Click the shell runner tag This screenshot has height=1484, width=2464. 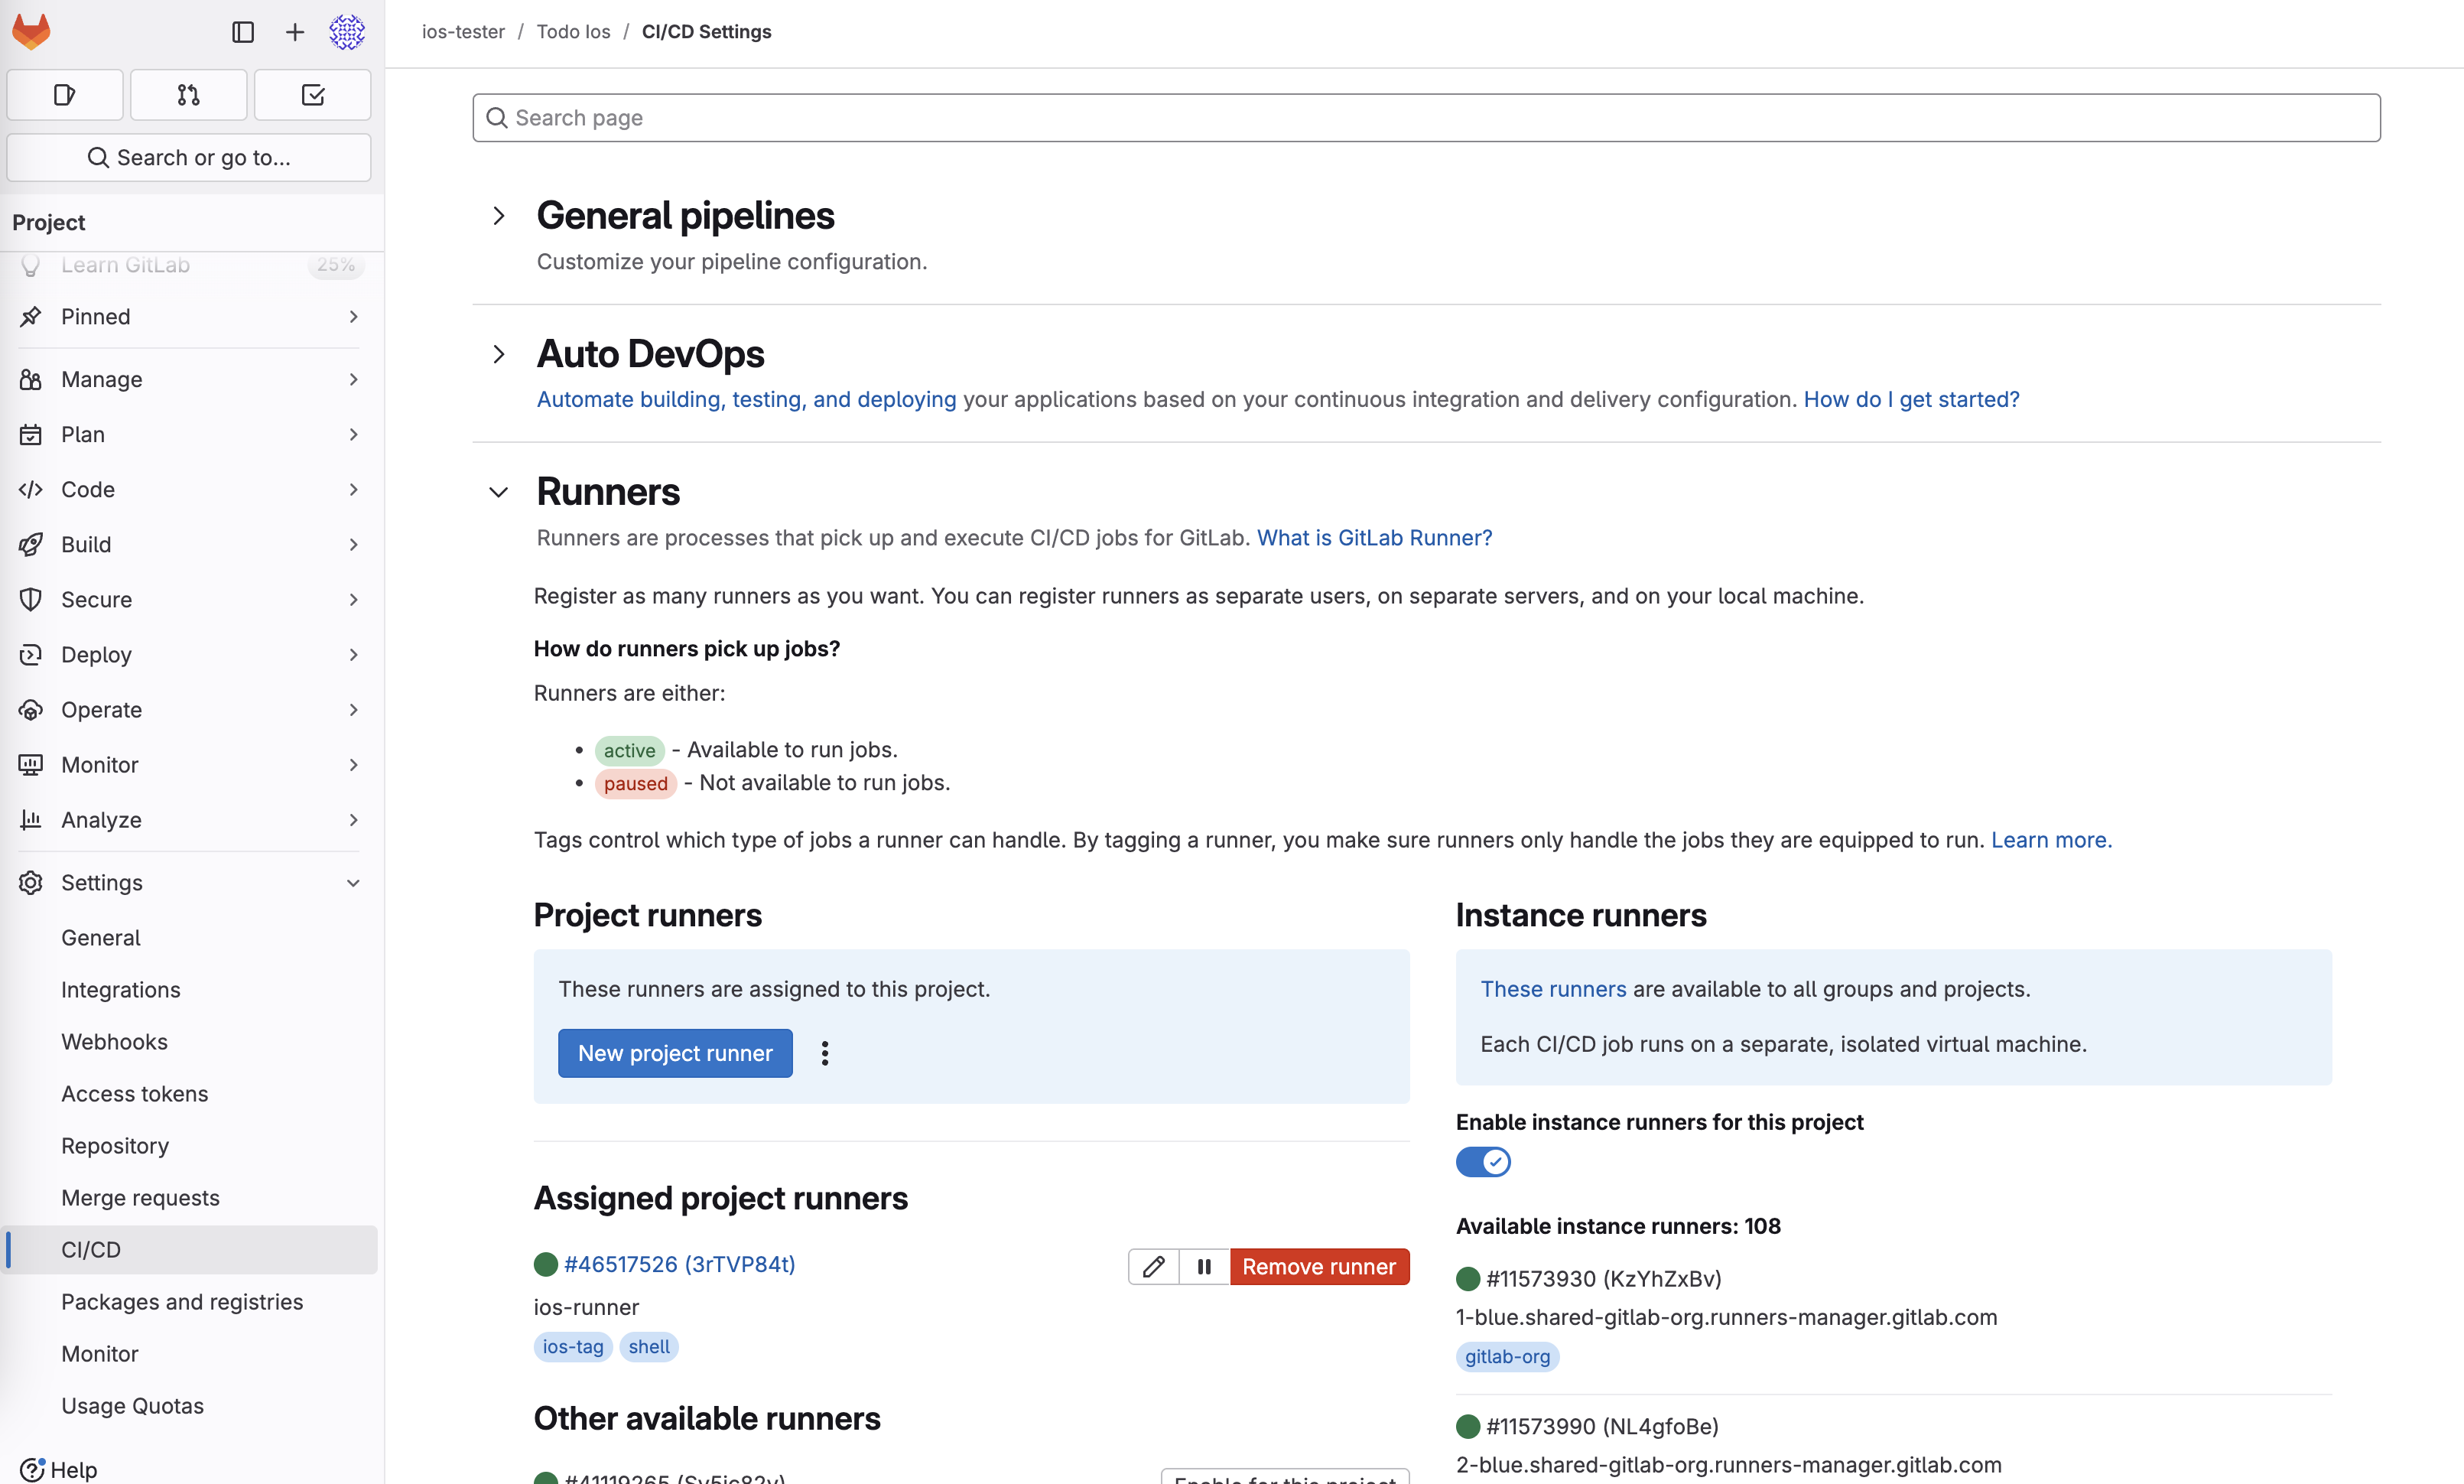649,1346
